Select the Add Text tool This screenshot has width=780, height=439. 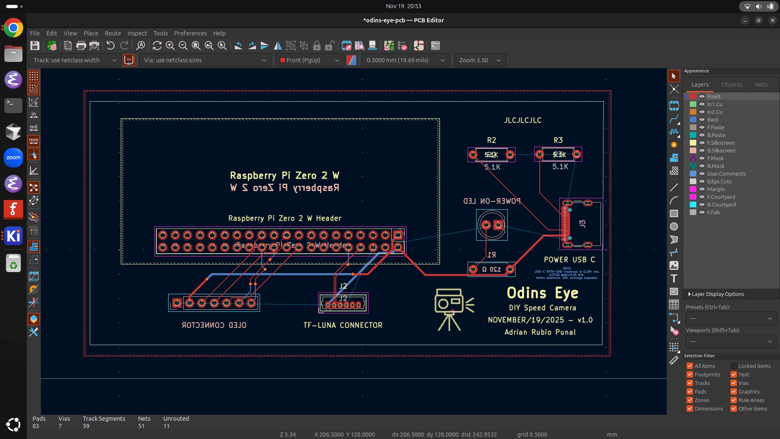[674, 278]
